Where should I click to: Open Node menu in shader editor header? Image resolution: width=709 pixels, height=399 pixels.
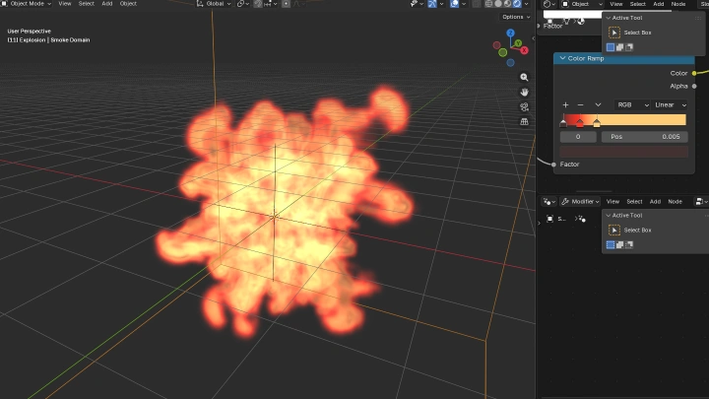[x=678, y=4]
